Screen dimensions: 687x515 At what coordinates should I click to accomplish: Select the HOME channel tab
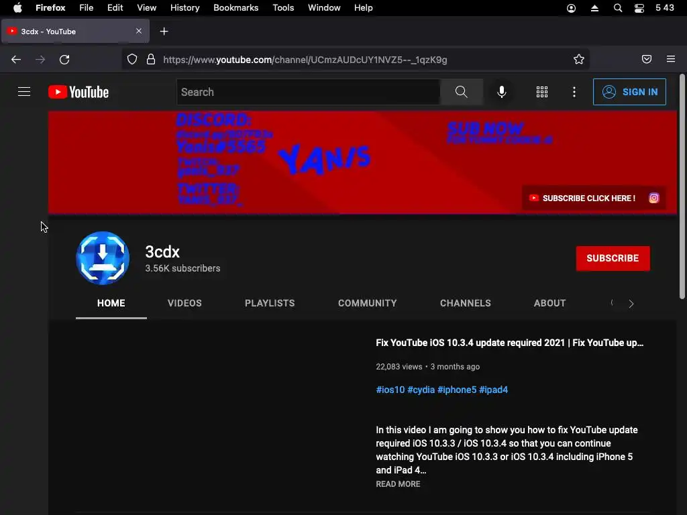pos(111,303)
